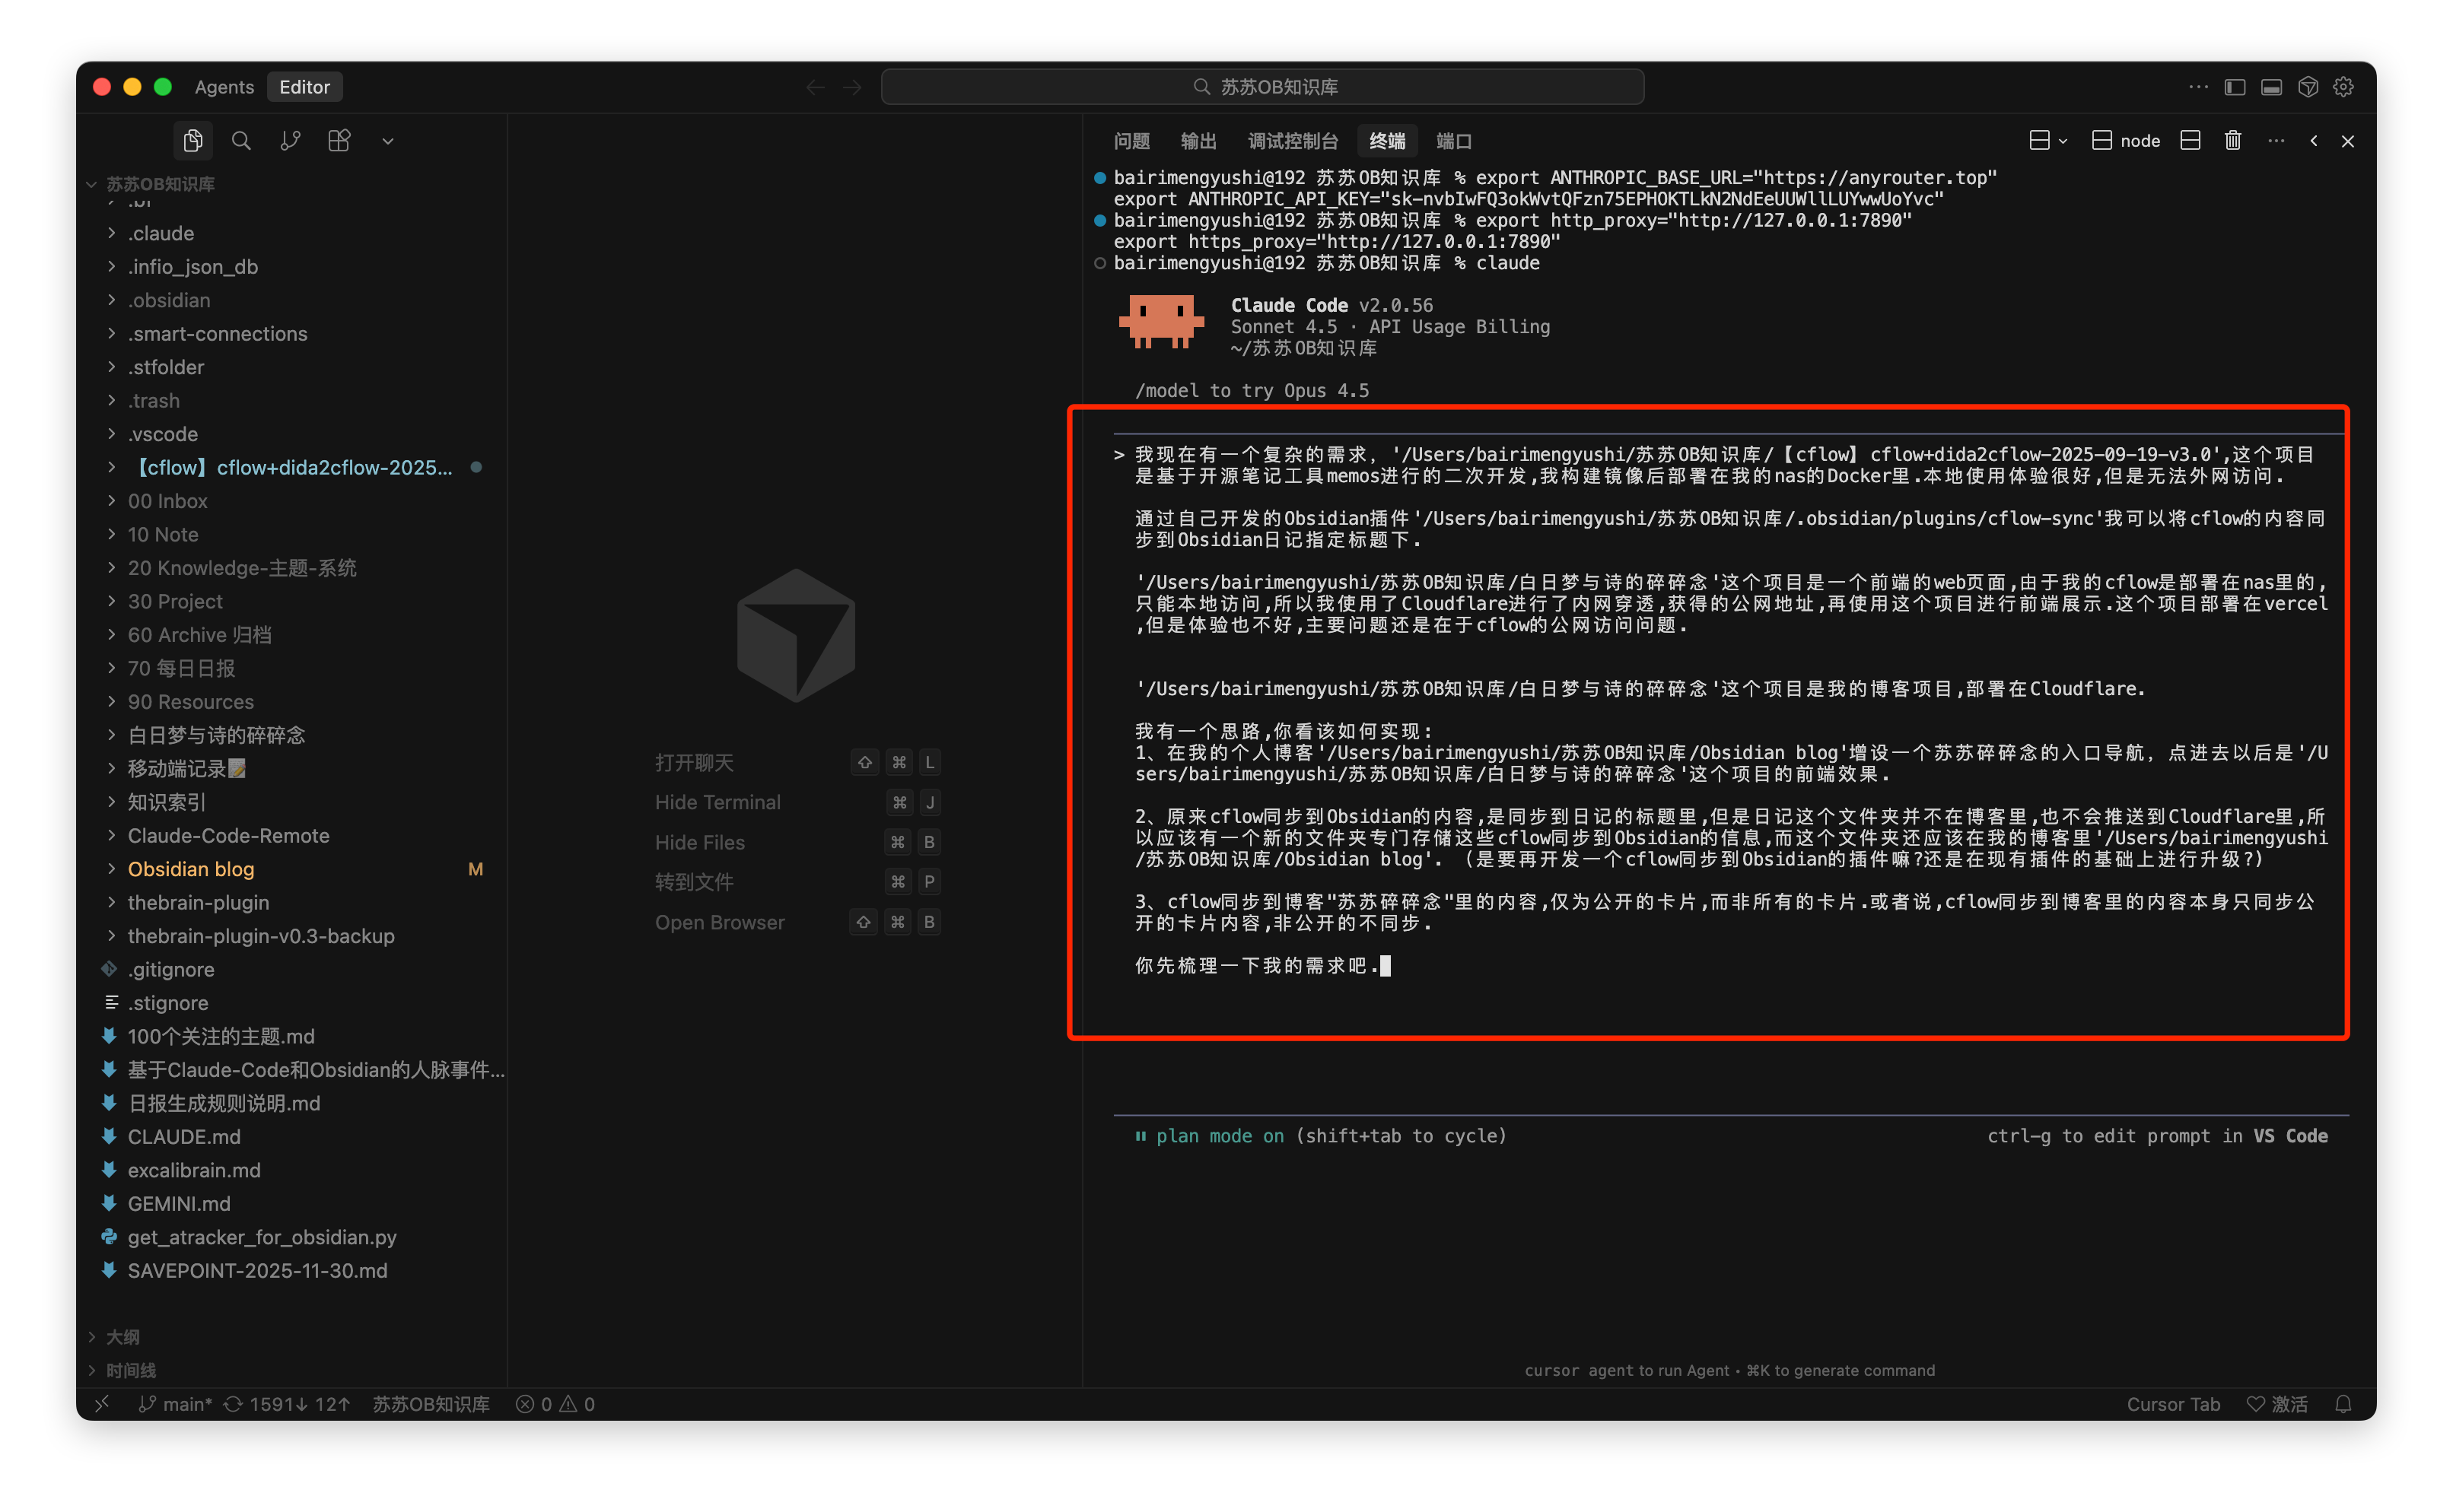Open the Explorer files icon

coord(193,141)
